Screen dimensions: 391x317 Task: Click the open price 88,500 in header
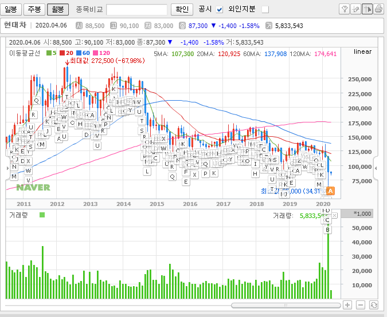pos(95,26)
